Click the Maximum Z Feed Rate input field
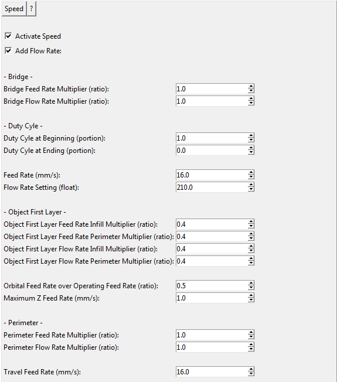 212,298
